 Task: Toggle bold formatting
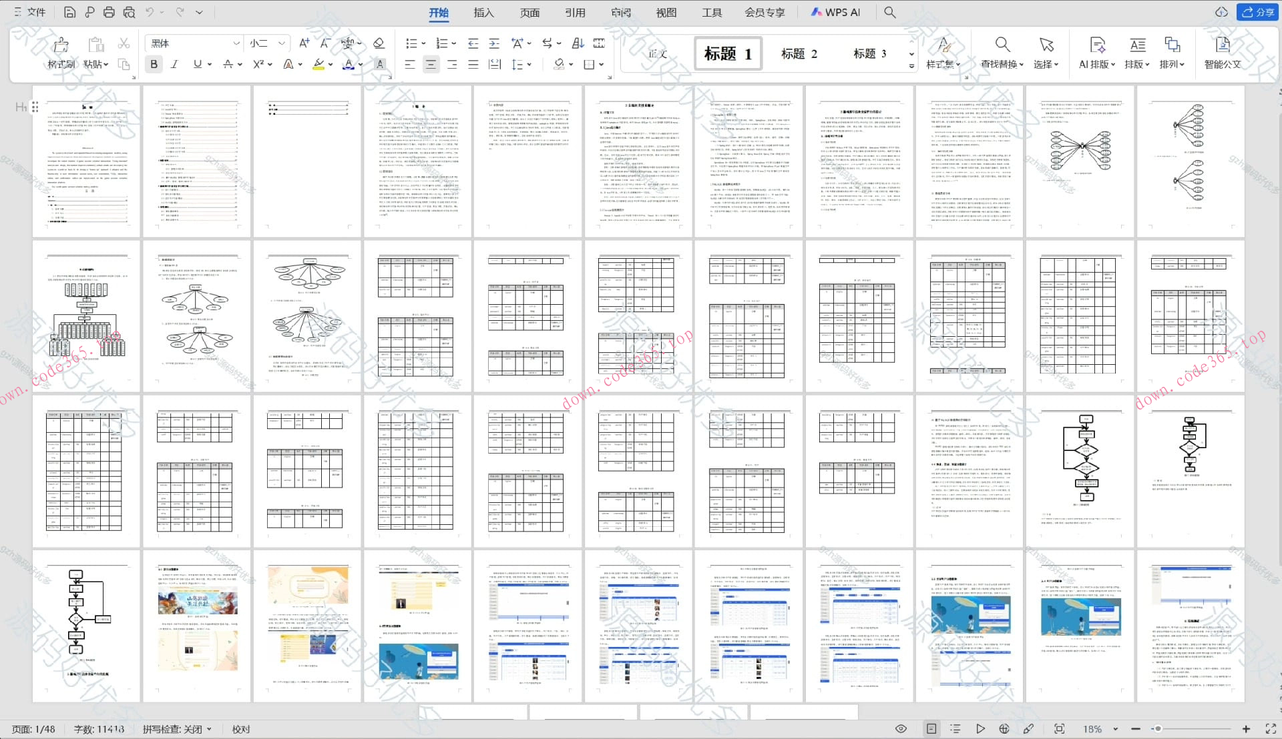154,64
